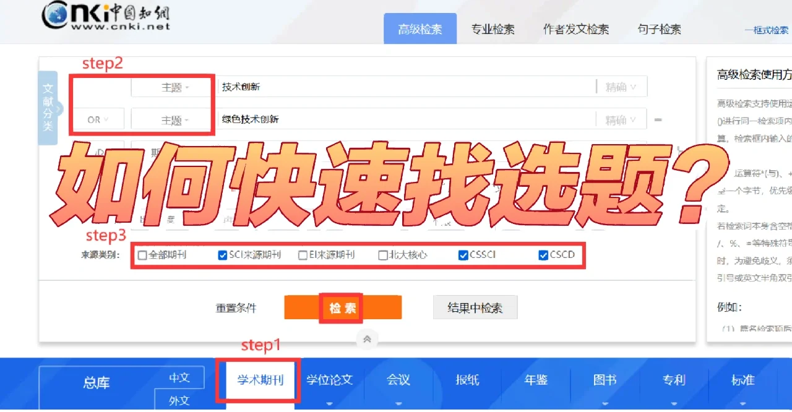Expand arrow below 图书 tab
Viewport: 792px width, 412px height.
click(x=605, y=405)
